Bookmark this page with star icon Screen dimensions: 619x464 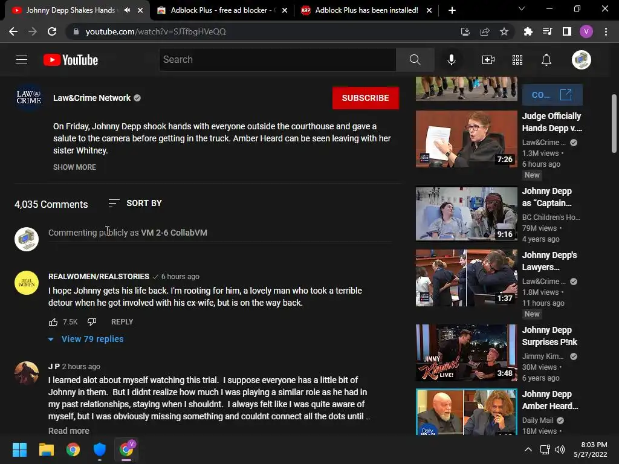tap(504, 31)
